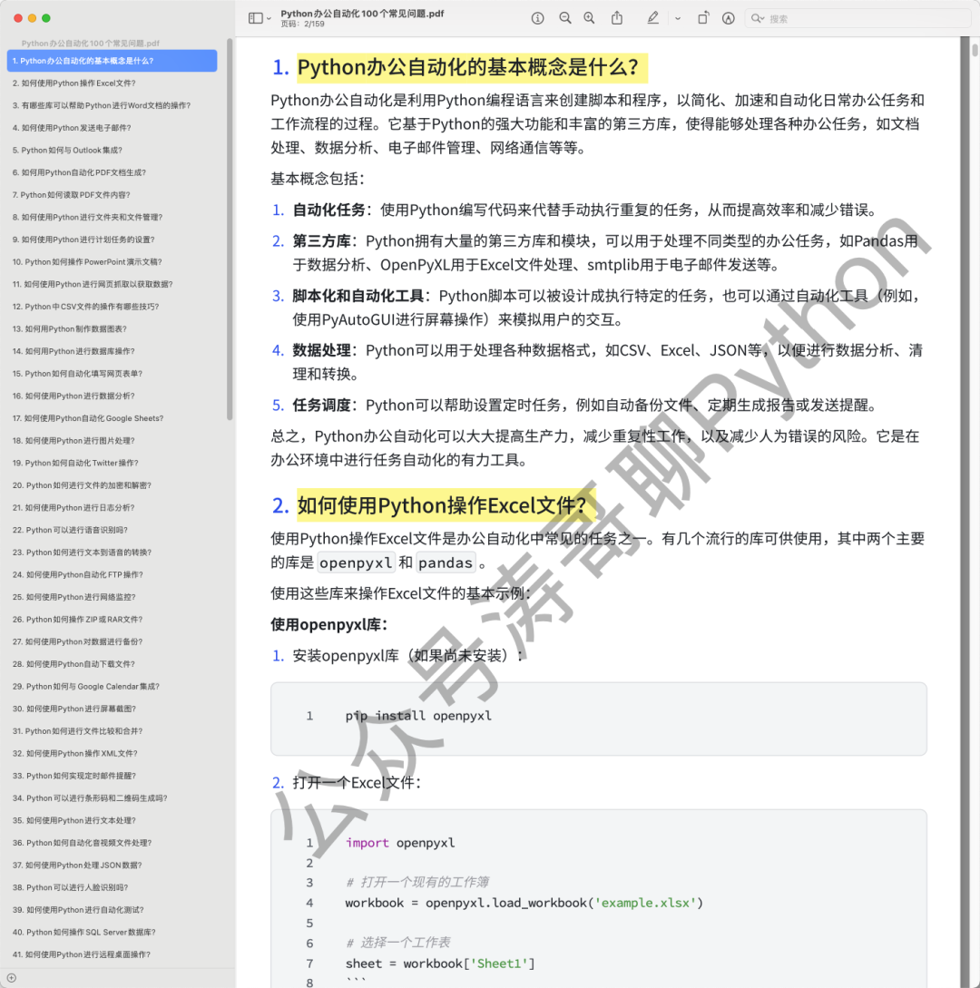Go to outline item 2 如何使用Python操作Excel文件
Viewport: 980px width, 988px height.
pos(113,83)
